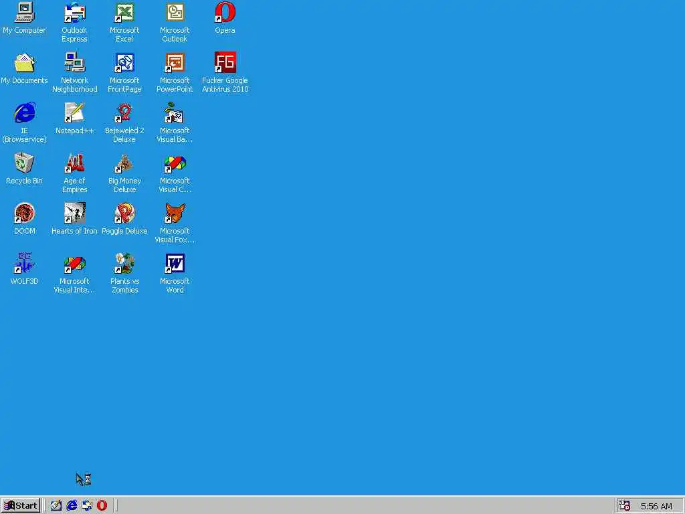Open the Start menu button
The width and height of the screenshot is (685, 514).
(21, 506)
